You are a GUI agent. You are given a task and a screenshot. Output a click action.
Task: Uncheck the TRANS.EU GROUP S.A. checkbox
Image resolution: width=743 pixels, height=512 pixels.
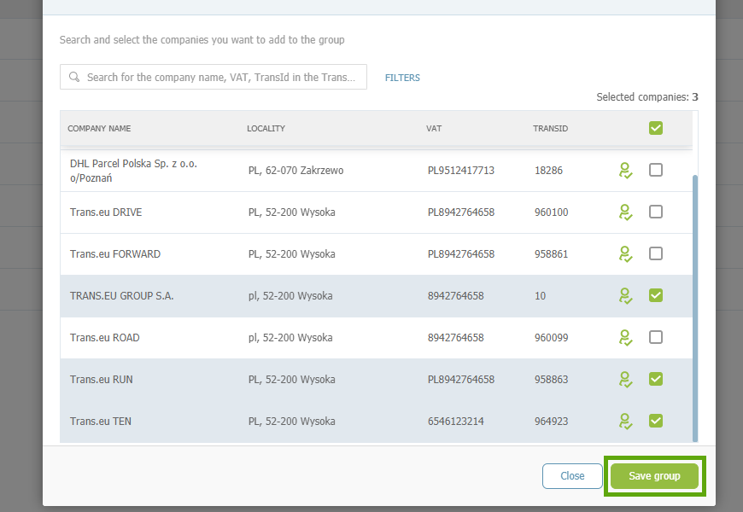[x=656, y=295]
